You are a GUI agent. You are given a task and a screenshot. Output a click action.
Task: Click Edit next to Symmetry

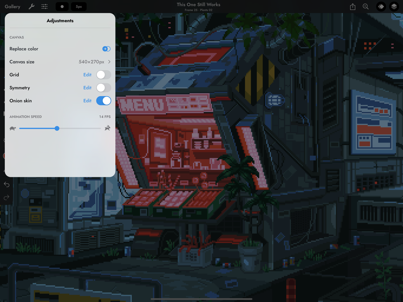coord(87,88)
